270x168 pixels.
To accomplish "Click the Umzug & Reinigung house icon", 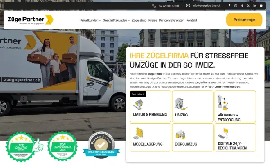I will coord(138,104).
